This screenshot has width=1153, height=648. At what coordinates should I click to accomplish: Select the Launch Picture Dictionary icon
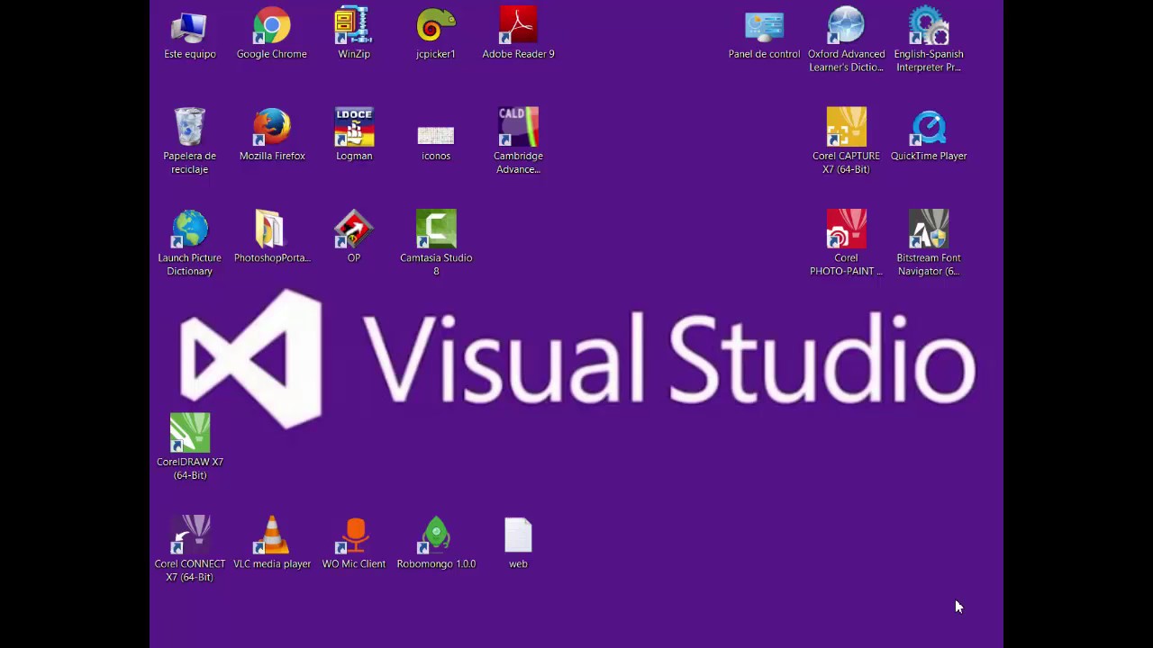point(190,229)
